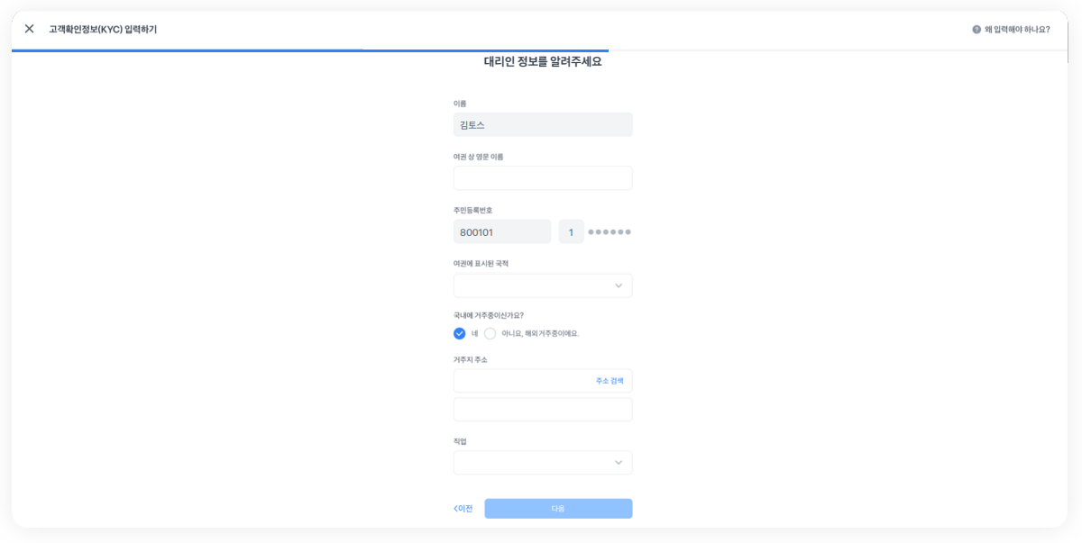Click the masked dots of 주민등록번호
Screen dimensions: 1082x543
point(610,232)
